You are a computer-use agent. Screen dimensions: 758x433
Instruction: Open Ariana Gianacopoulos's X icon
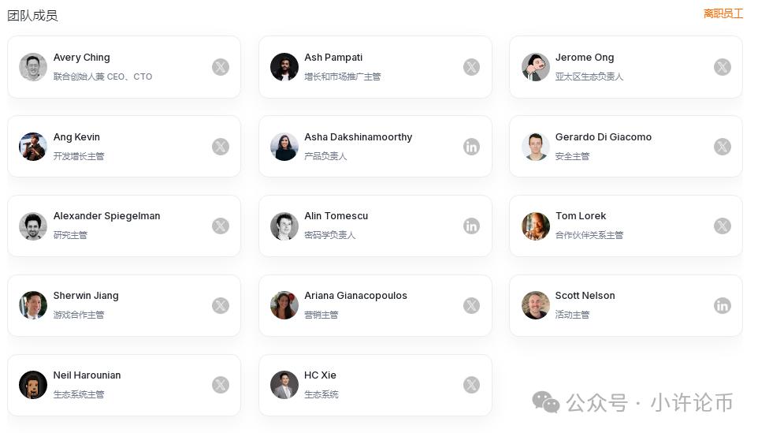471,305
